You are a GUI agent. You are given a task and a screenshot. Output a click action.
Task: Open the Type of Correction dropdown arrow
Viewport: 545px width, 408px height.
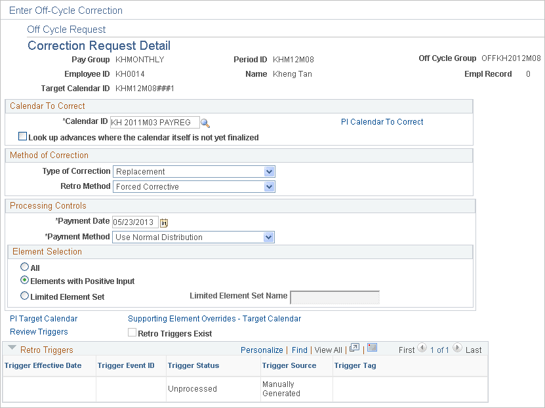pos(269,171)
